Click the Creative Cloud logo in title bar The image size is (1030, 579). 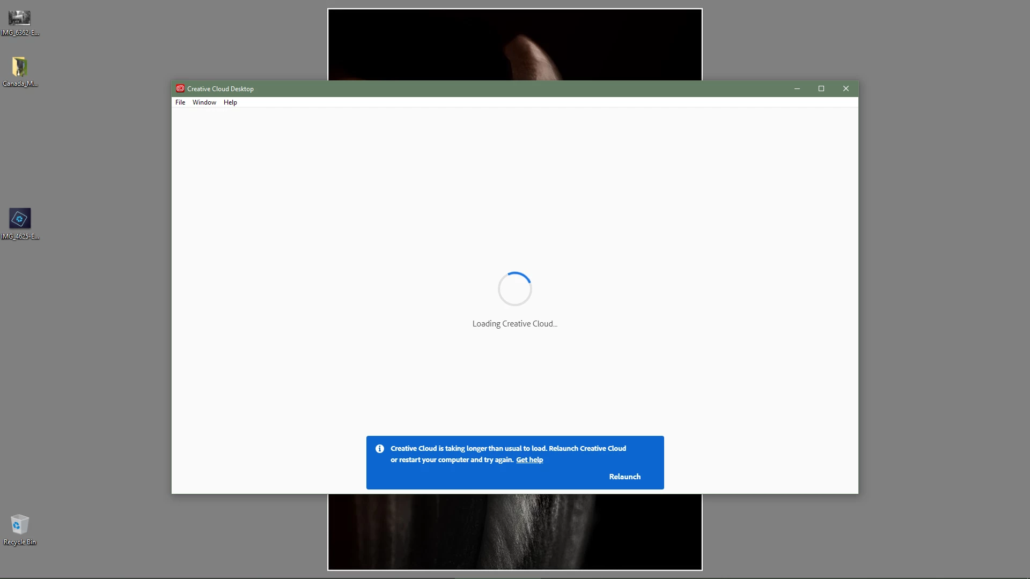coord(180,88)
